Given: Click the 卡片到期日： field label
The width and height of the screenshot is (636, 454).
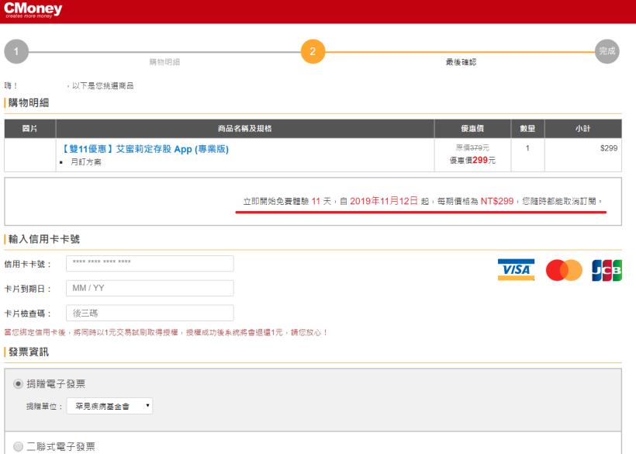Looking at the screenshot, I should click(28, 289).
